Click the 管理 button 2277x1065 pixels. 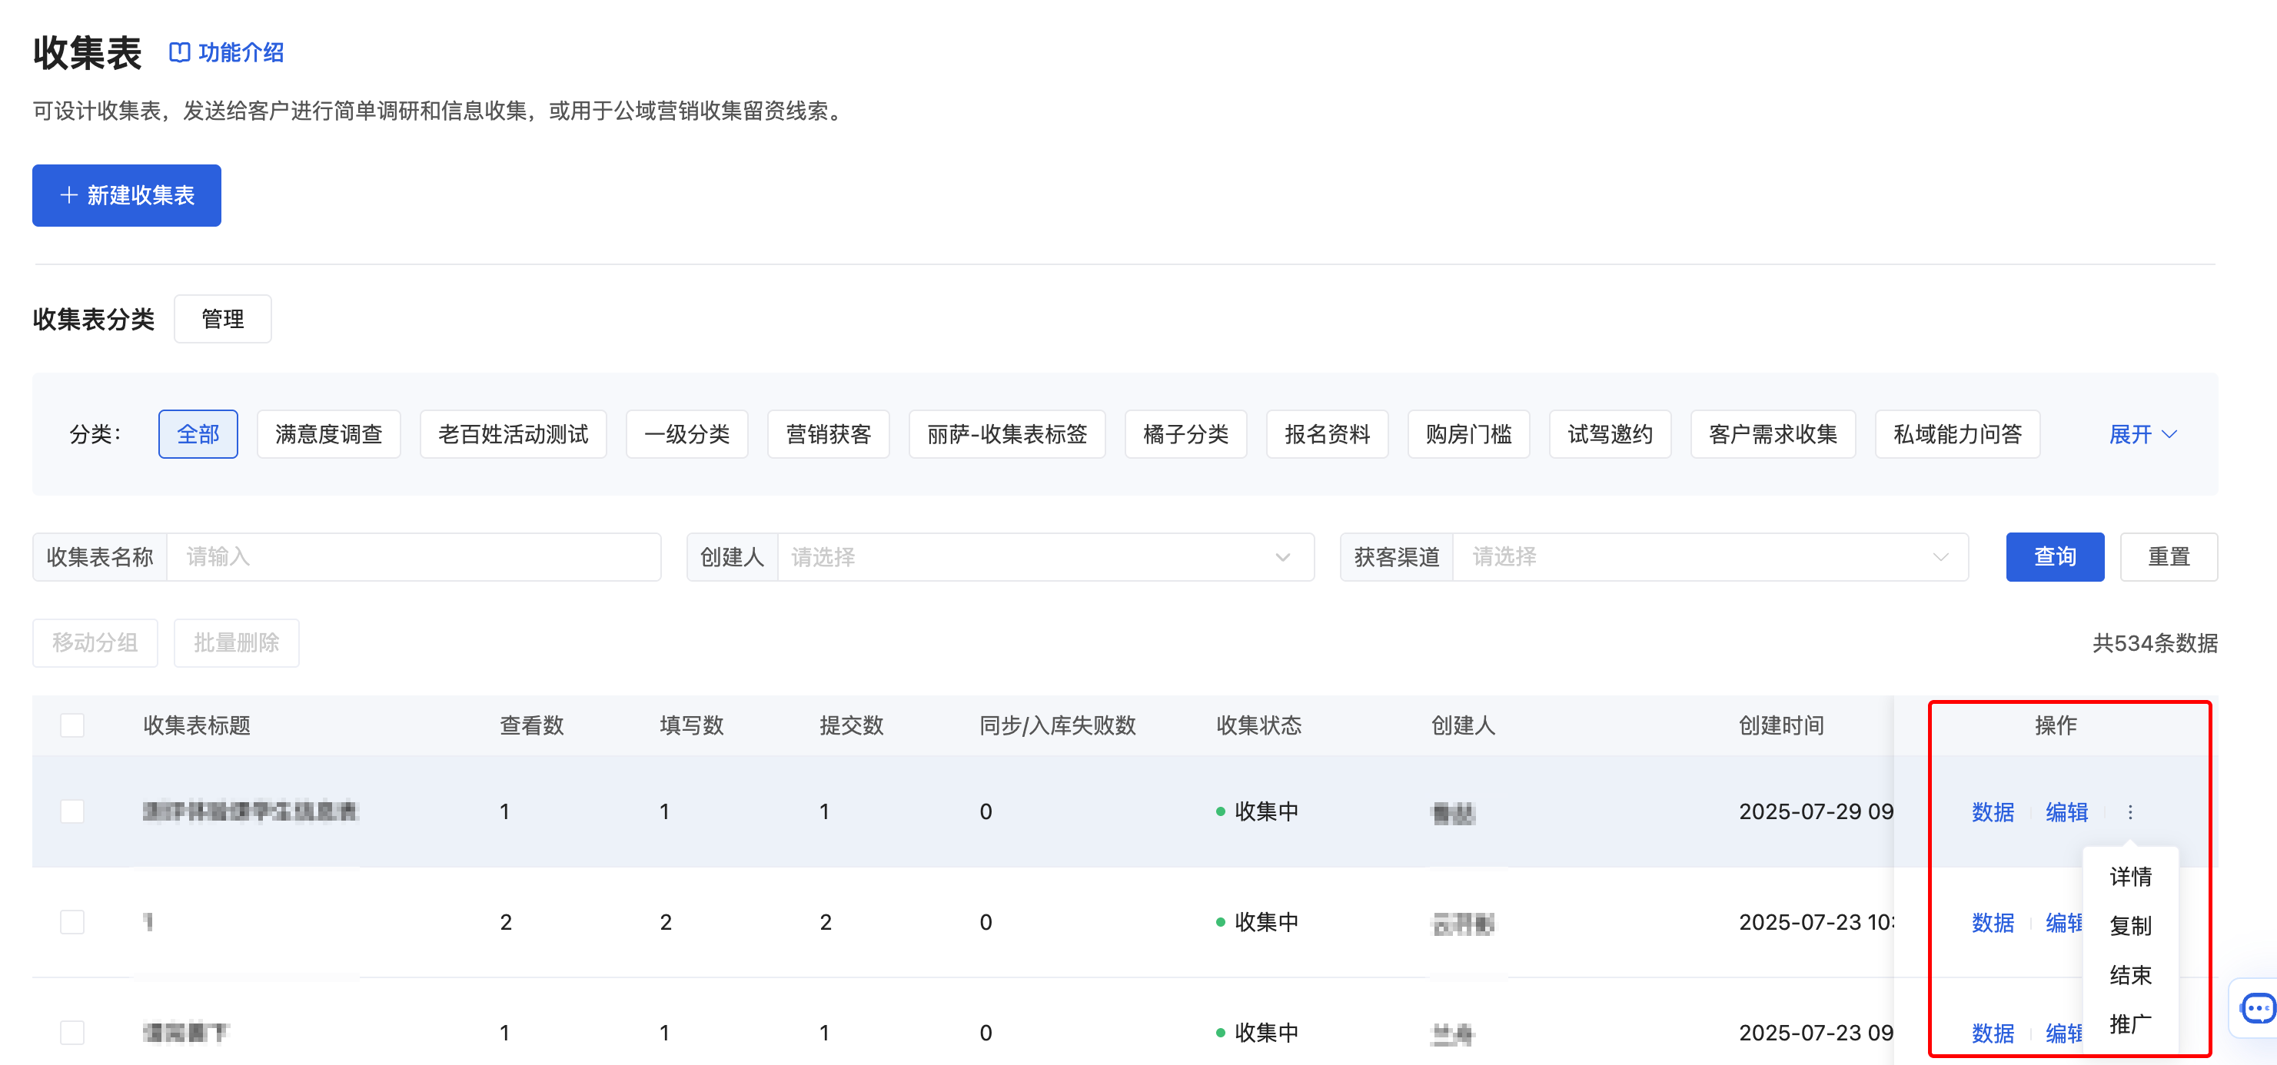tap(223, 319)
